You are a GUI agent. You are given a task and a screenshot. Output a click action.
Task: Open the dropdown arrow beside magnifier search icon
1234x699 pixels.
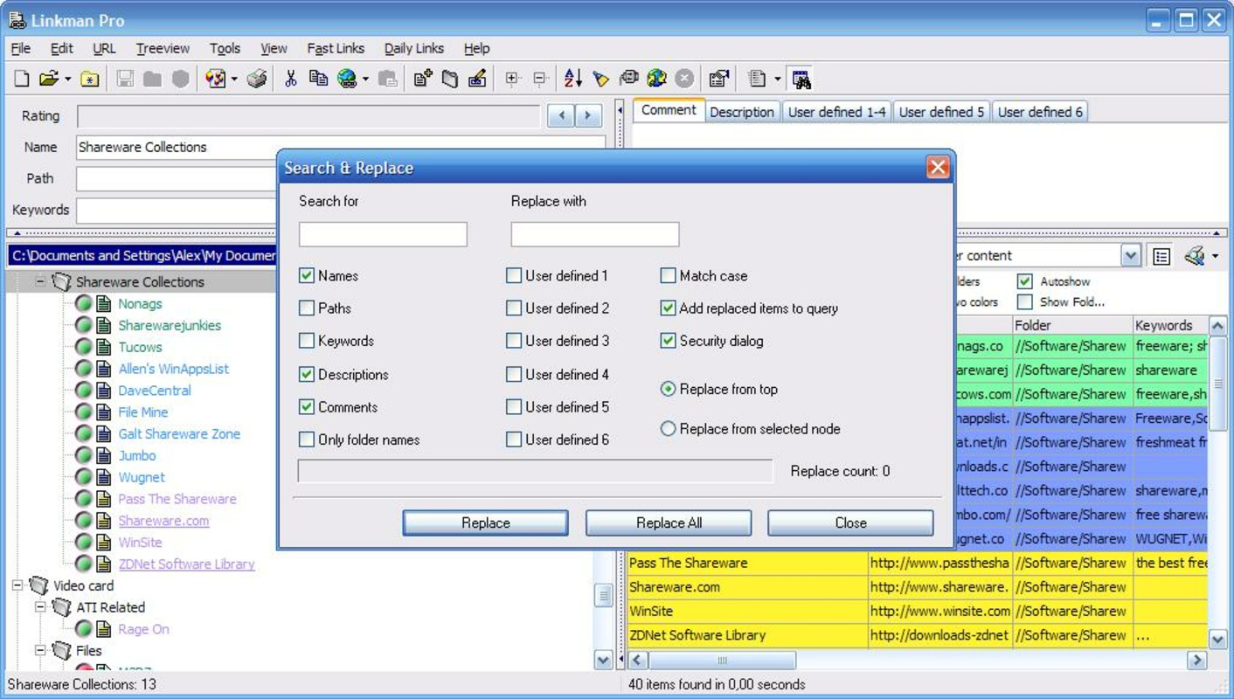[x=1215, y=256]
